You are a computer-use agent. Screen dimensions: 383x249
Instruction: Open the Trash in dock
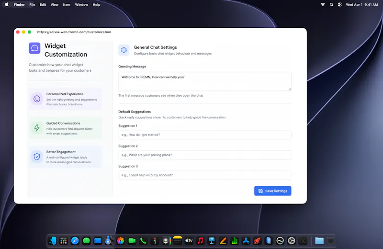[330, 241]
